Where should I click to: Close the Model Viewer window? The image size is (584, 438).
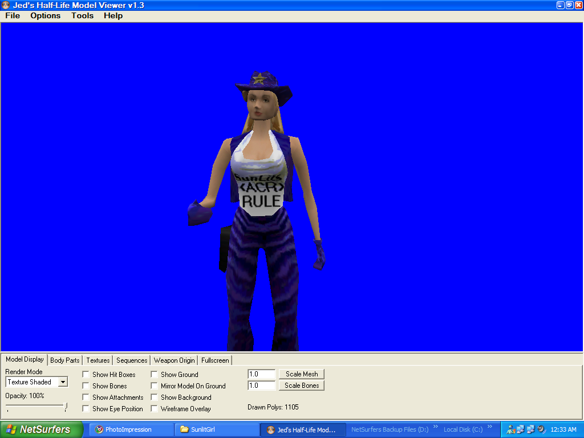click(x=579, y=5)
